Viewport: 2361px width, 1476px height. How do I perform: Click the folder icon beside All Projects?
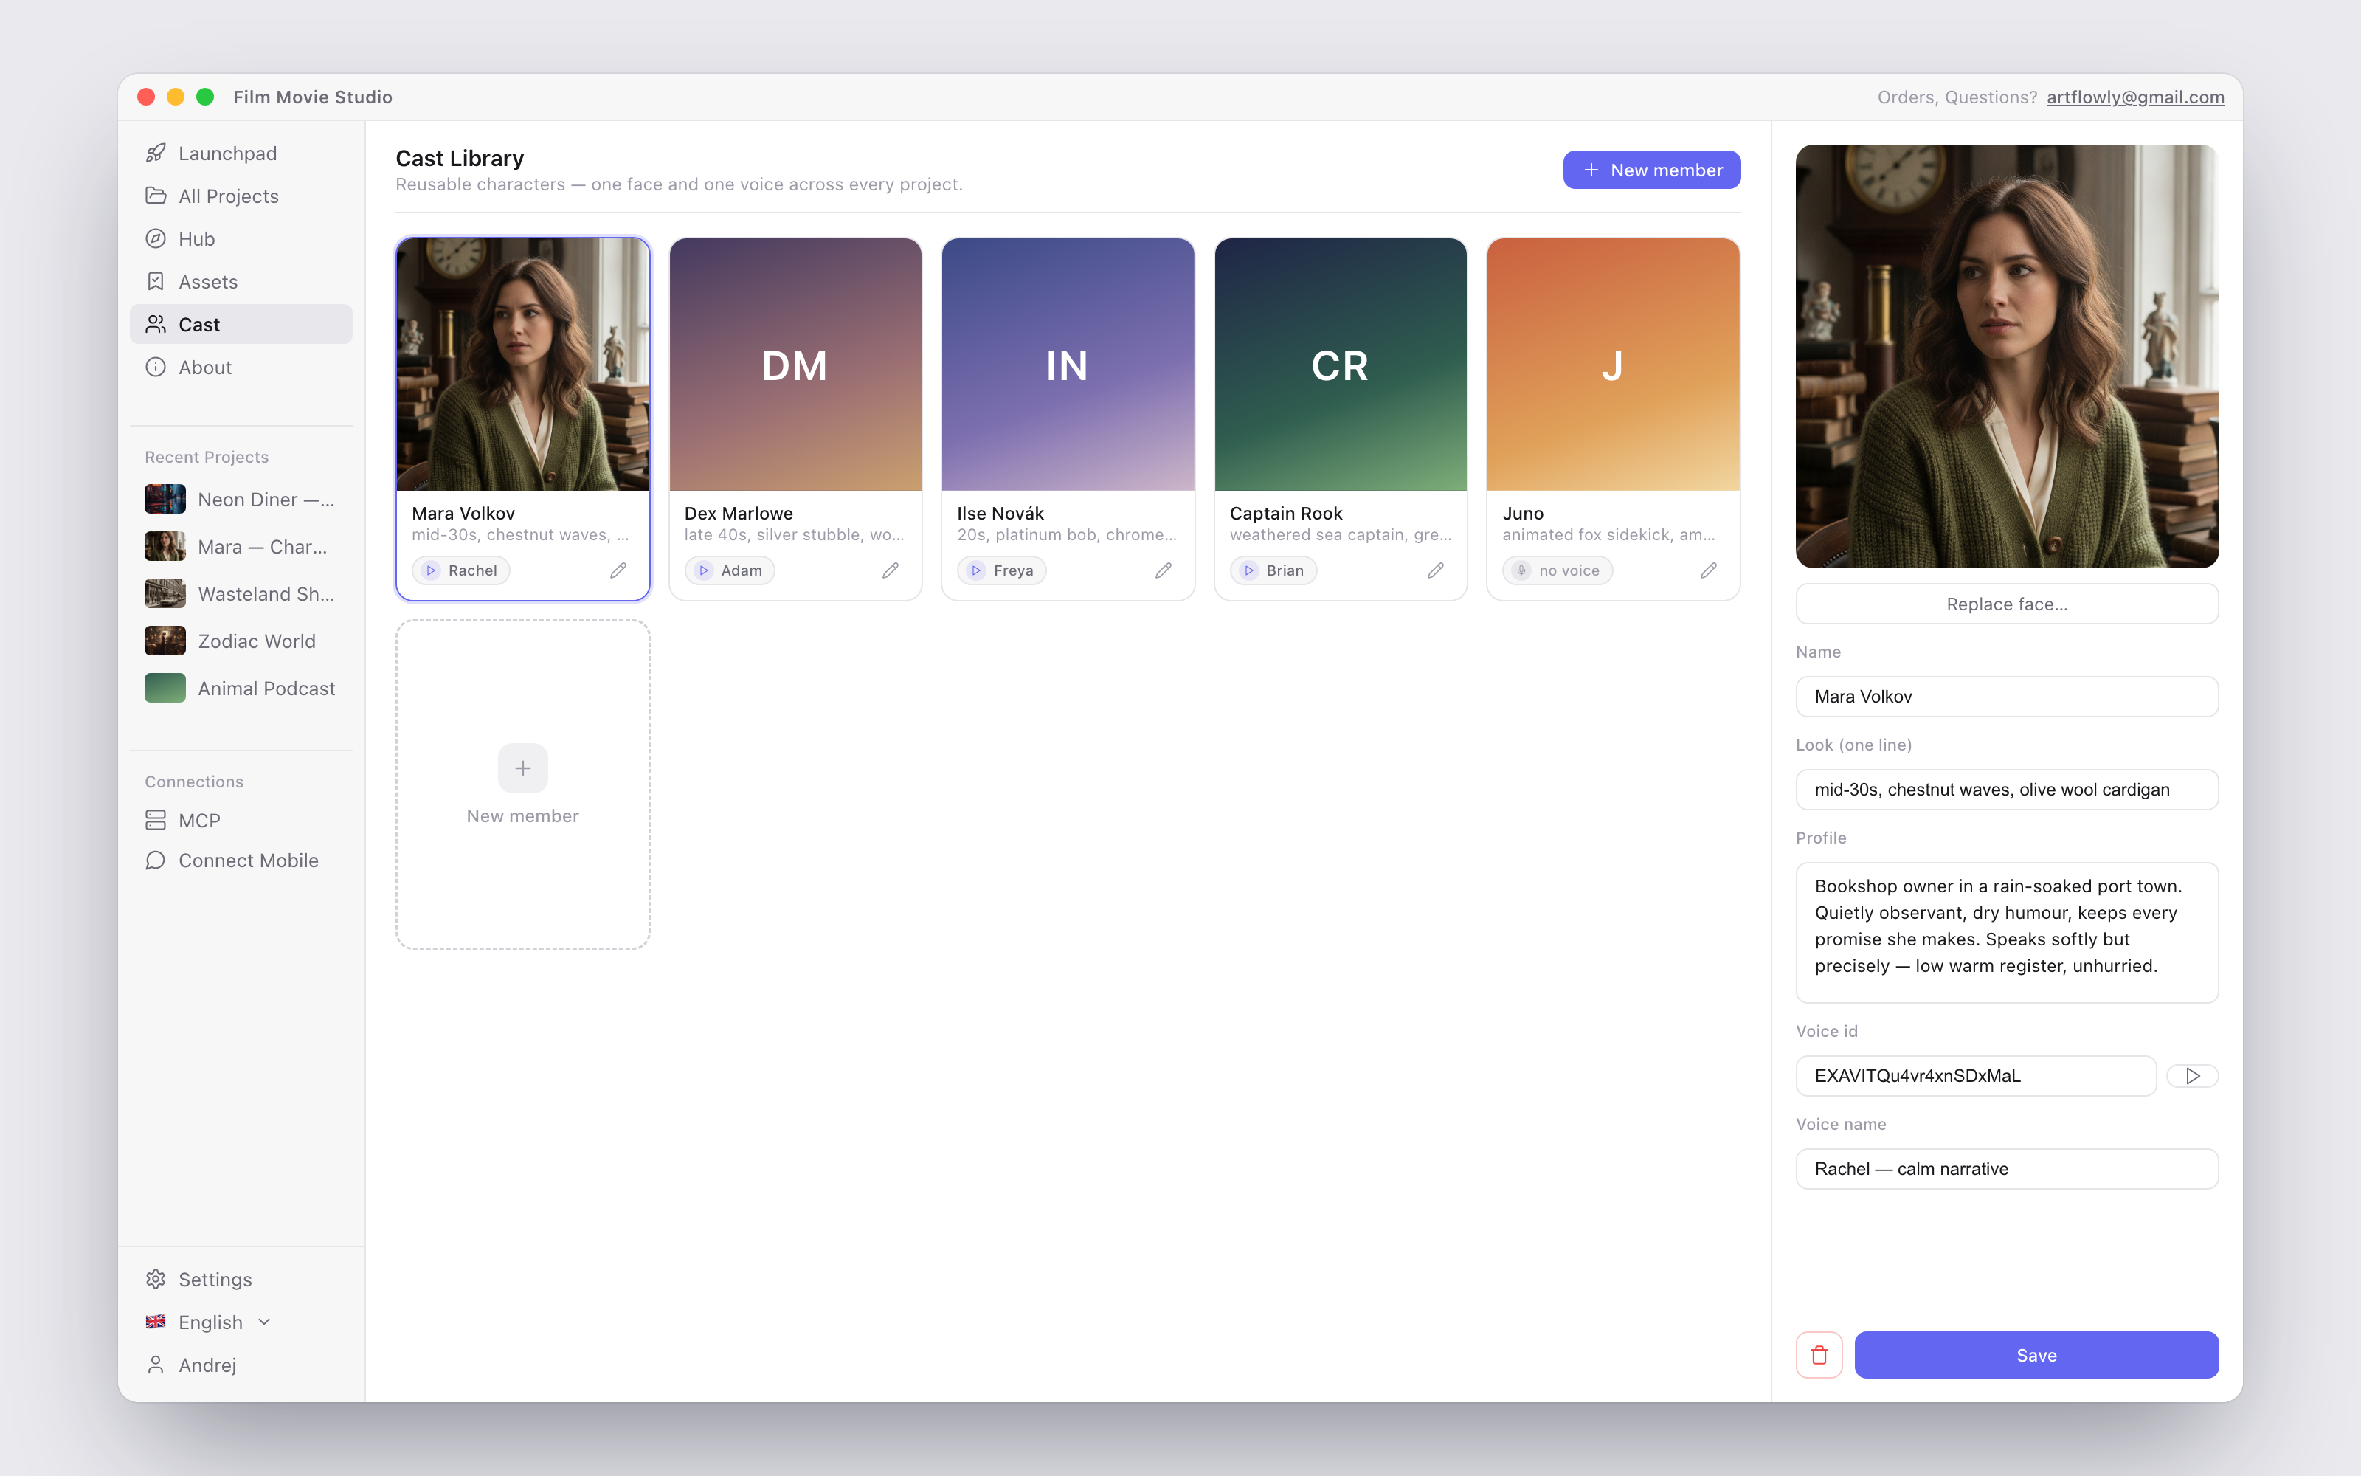point(155,196)
